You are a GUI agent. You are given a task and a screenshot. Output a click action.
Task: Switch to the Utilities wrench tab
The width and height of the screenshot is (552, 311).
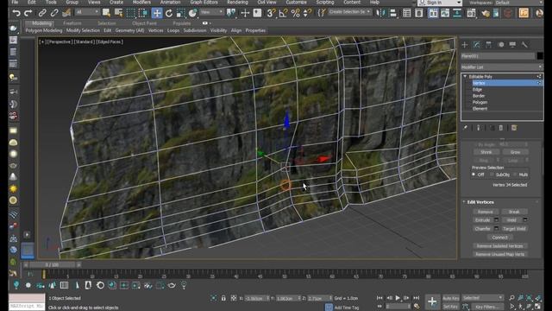point(524,44)
